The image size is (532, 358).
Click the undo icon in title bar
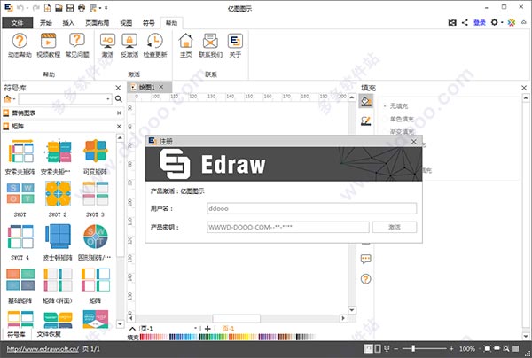[x=20, y=7]
